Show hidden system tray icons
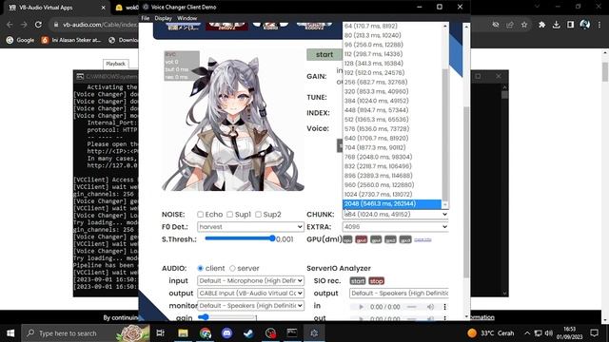The image size is (609, 342). point(526,333)
